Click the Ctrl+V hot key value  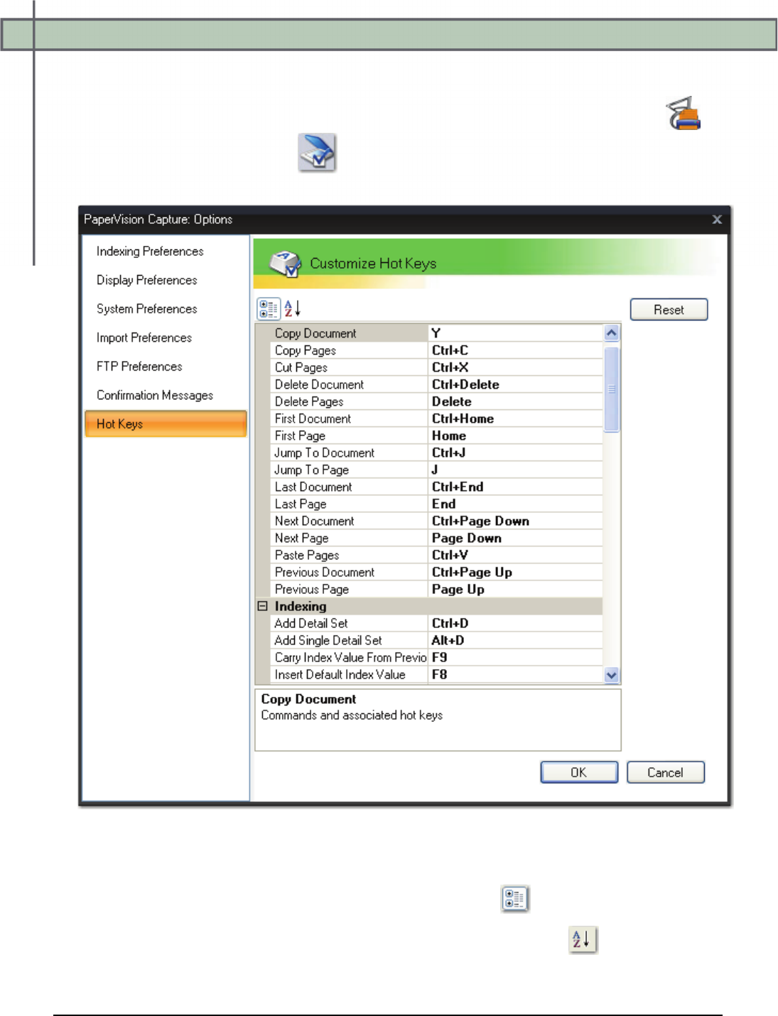point(516,555)
